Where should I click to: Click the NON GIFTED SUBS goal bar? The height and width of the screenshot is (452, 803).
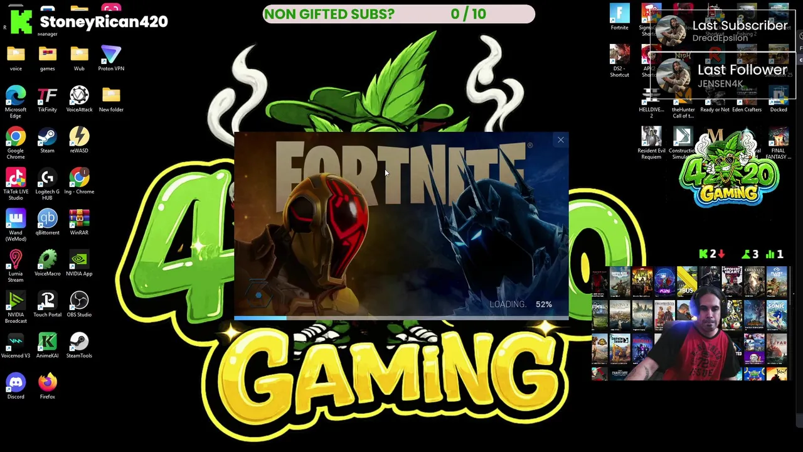(x=399, y=14)
